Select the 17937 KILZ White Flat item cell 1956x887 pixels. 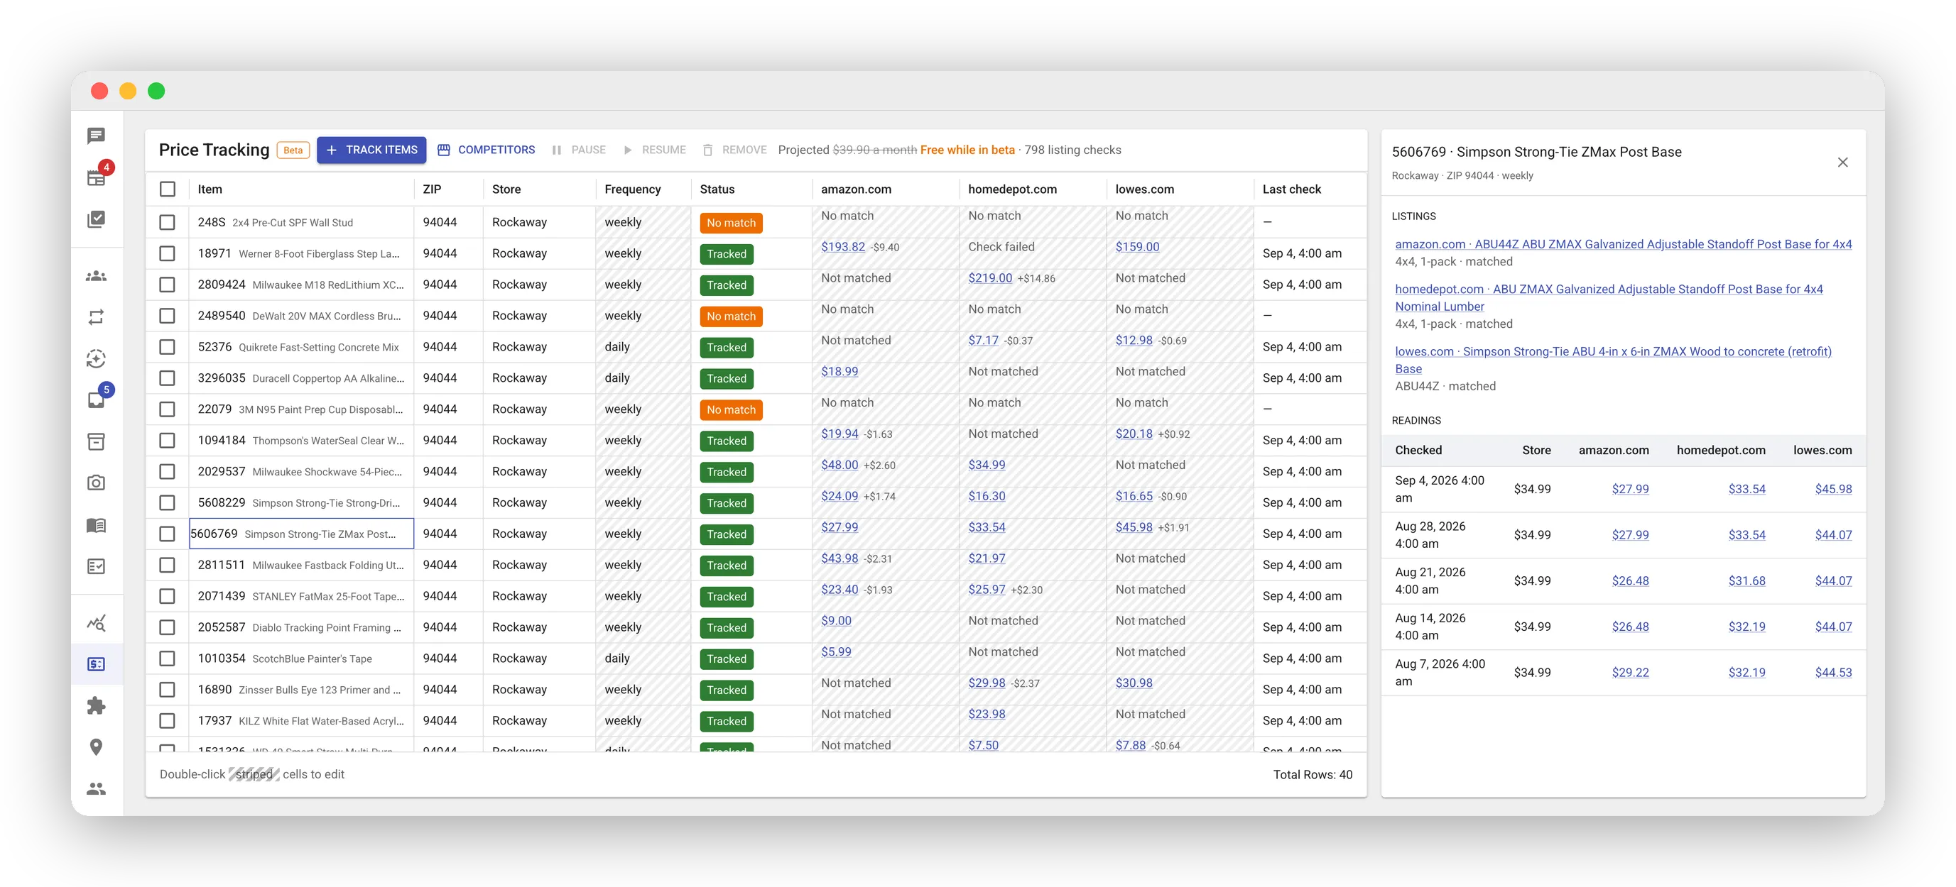[301, 720]
